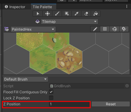Select the Move selection tool
Image resolution: width=131 pixels, height=112 pixels.
point(47,14)
